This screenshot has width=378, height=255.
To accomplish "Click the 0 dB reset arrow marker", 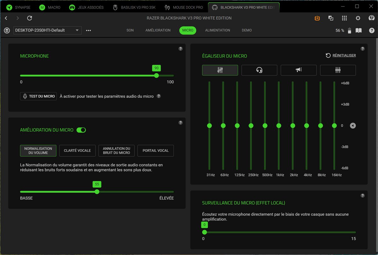I will 353,126.
